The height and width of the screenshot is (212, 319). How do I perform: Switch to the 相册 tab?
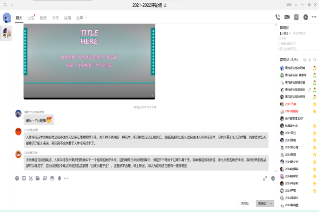[x=43, y=17]
